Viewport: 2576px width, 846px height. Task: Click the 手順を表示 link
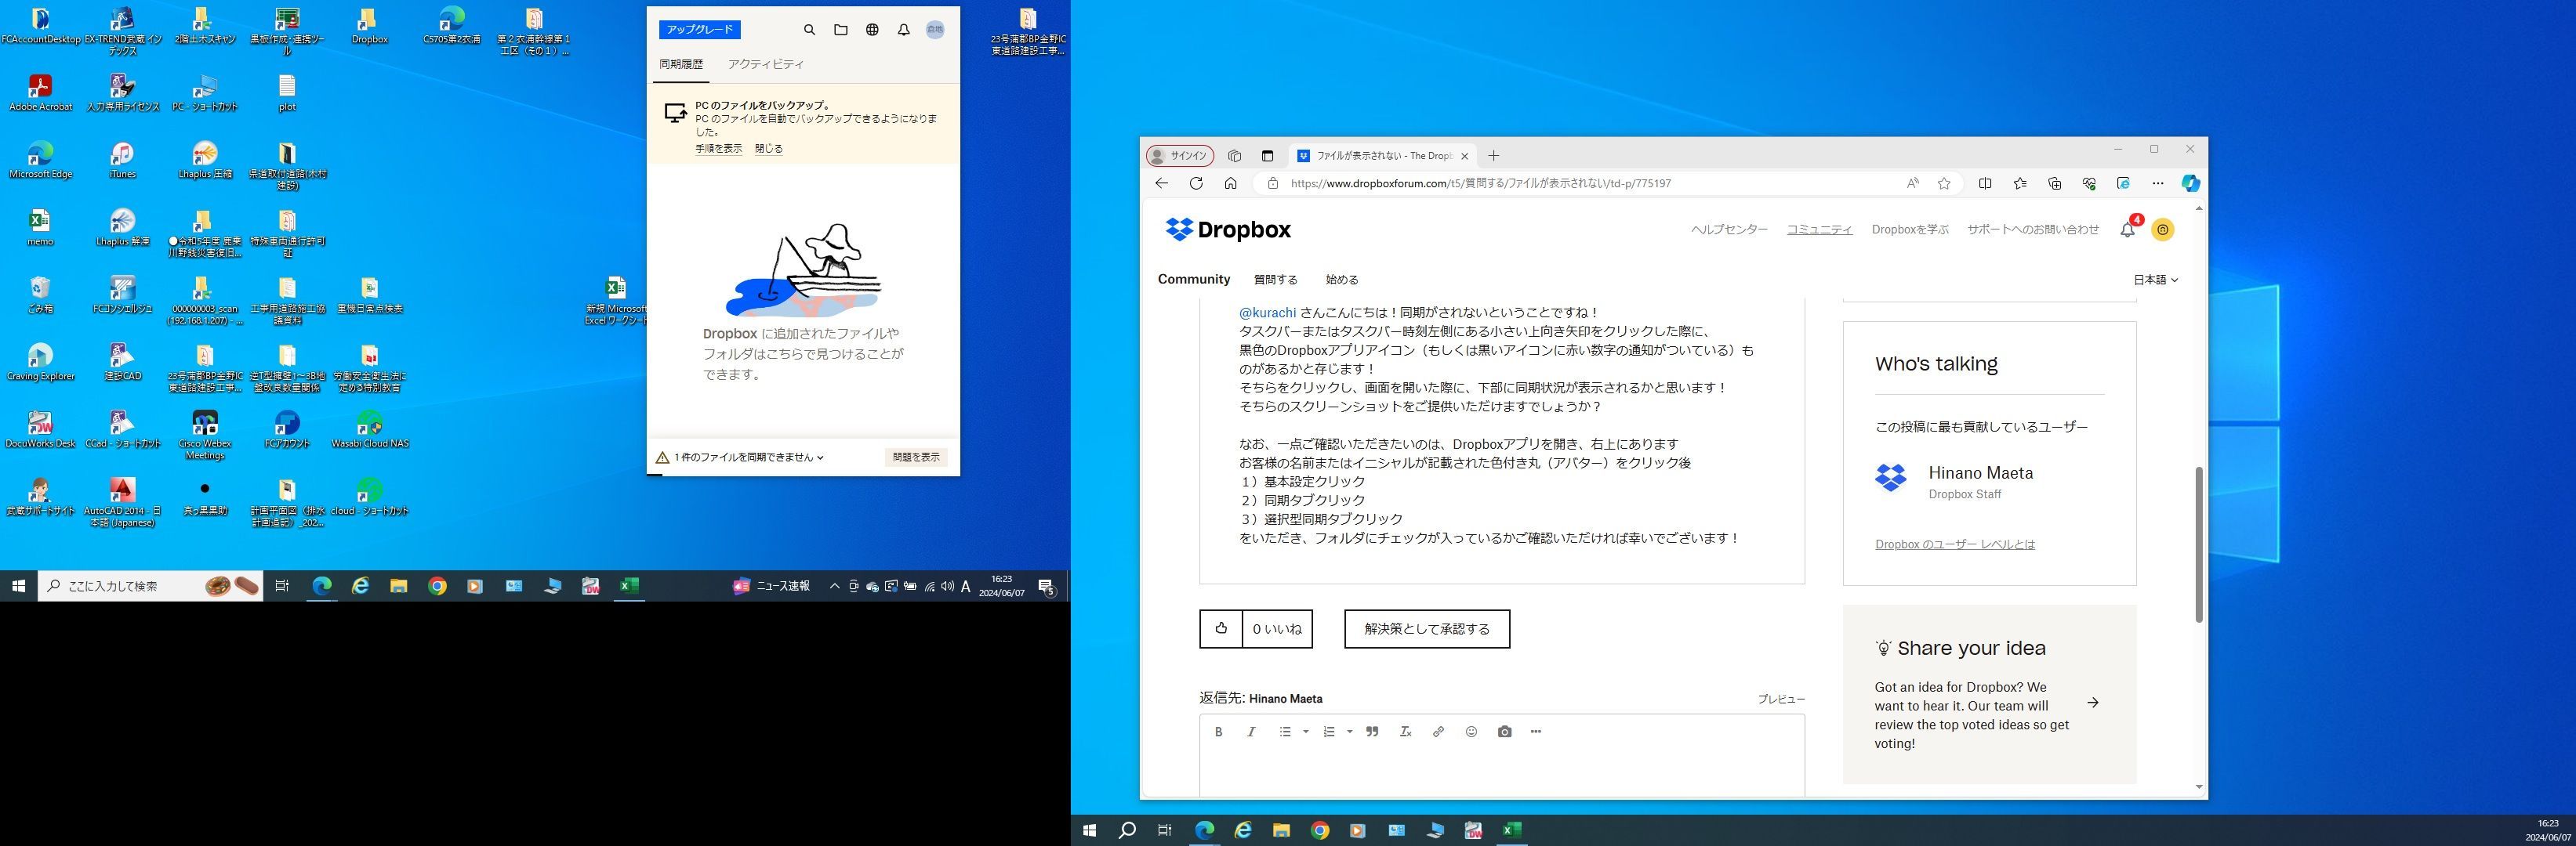click(719, 149)
